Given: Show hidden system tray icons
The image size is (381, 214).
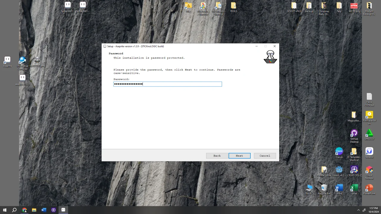Looking at the screenshot, I should tap(358, 210).
